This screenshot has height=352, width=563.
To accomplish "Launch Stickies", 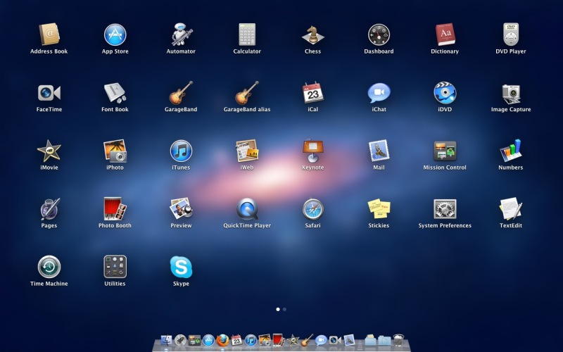I will [x=379, y=209].
